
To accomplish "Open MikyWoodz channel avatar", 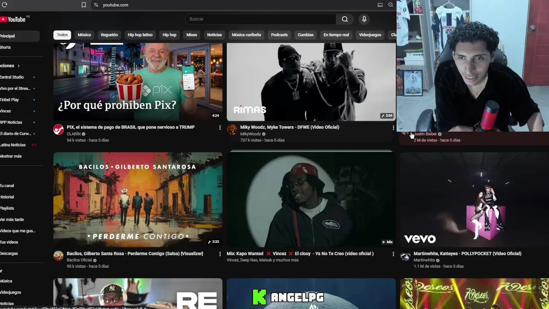I will tap(232, 130).
